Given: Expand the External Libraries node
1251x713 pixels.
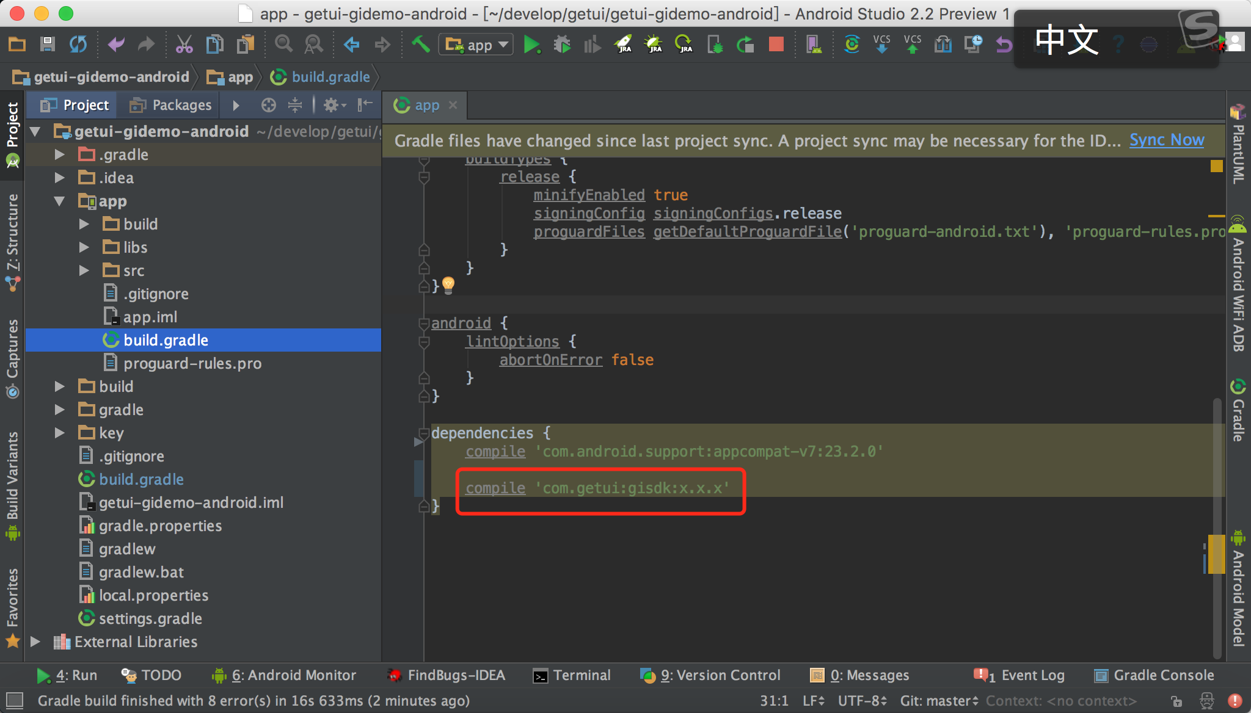Looking at the screenshot, I should click(35, 642).
